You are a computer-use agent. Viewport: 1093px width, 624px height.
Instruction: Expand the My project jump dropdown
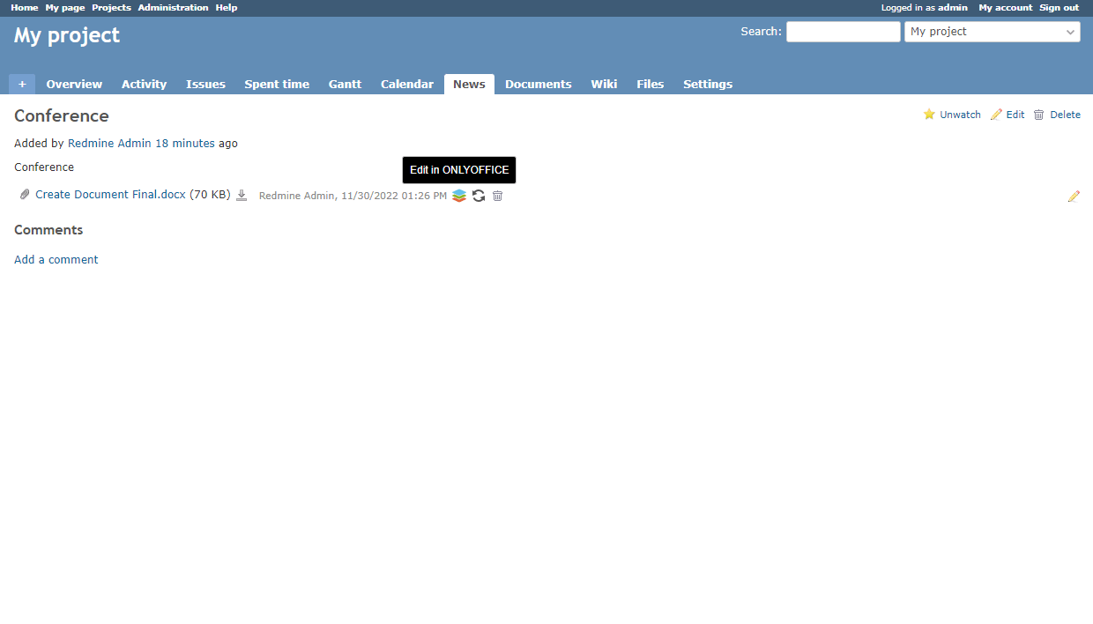pos(992,32)
